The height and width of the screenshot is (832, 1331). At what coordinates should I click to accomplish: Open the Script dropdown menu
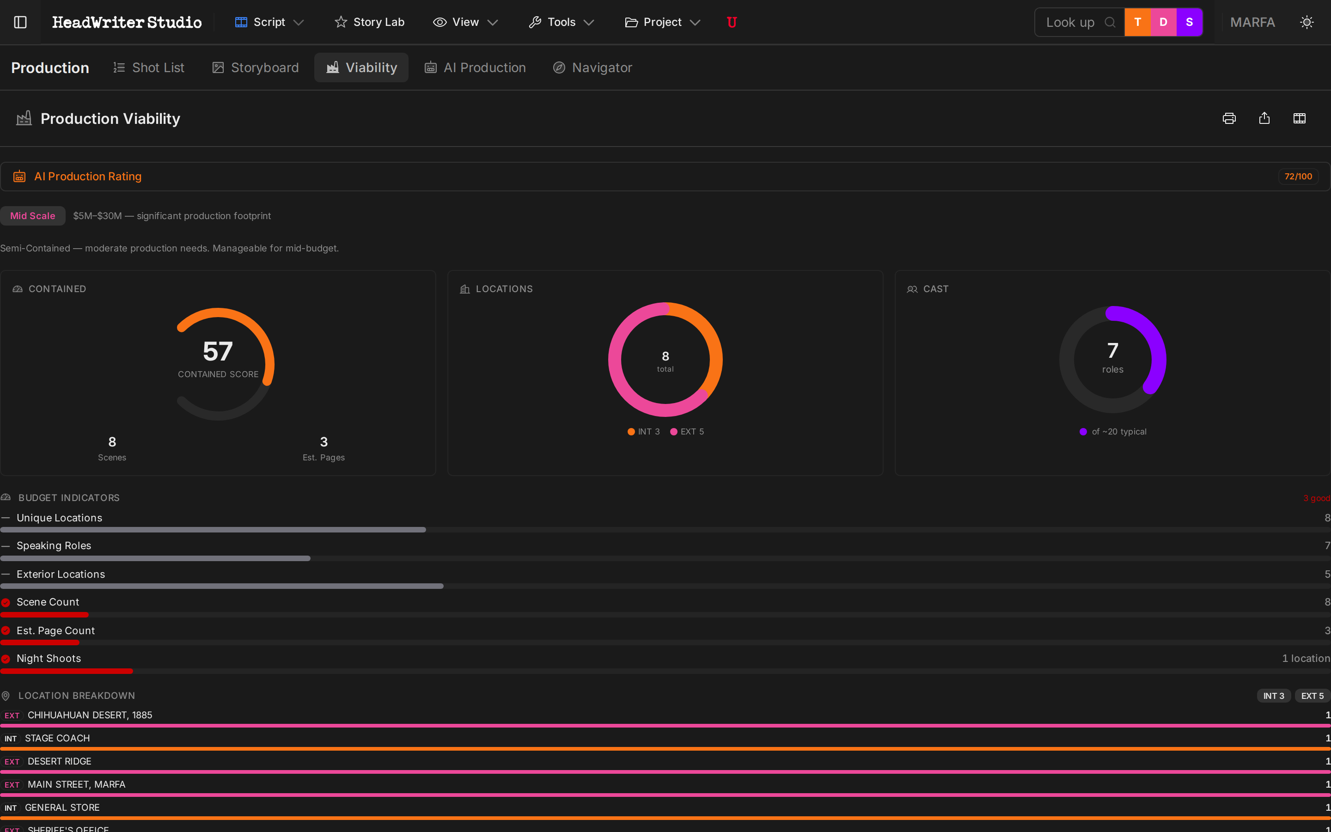click(x=269, y=22)
